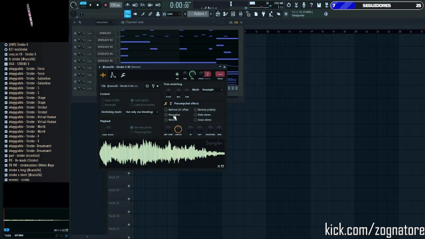Toggle the link chain icon
The image size is (425, 239).
(x=150, y=14)
